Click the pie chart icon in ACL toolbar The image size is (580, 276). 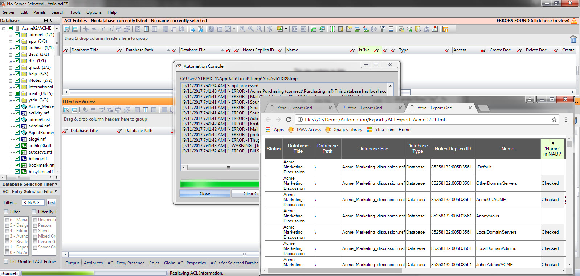coord(211,29)
